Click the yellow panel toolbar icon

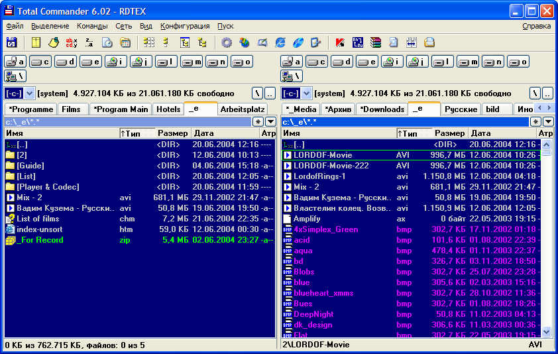tap(36, 42)
